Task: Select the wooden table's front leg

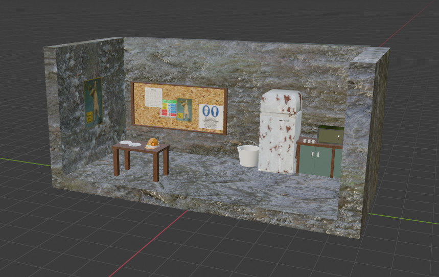Action: pyautogui.click(x=156, y=168)
